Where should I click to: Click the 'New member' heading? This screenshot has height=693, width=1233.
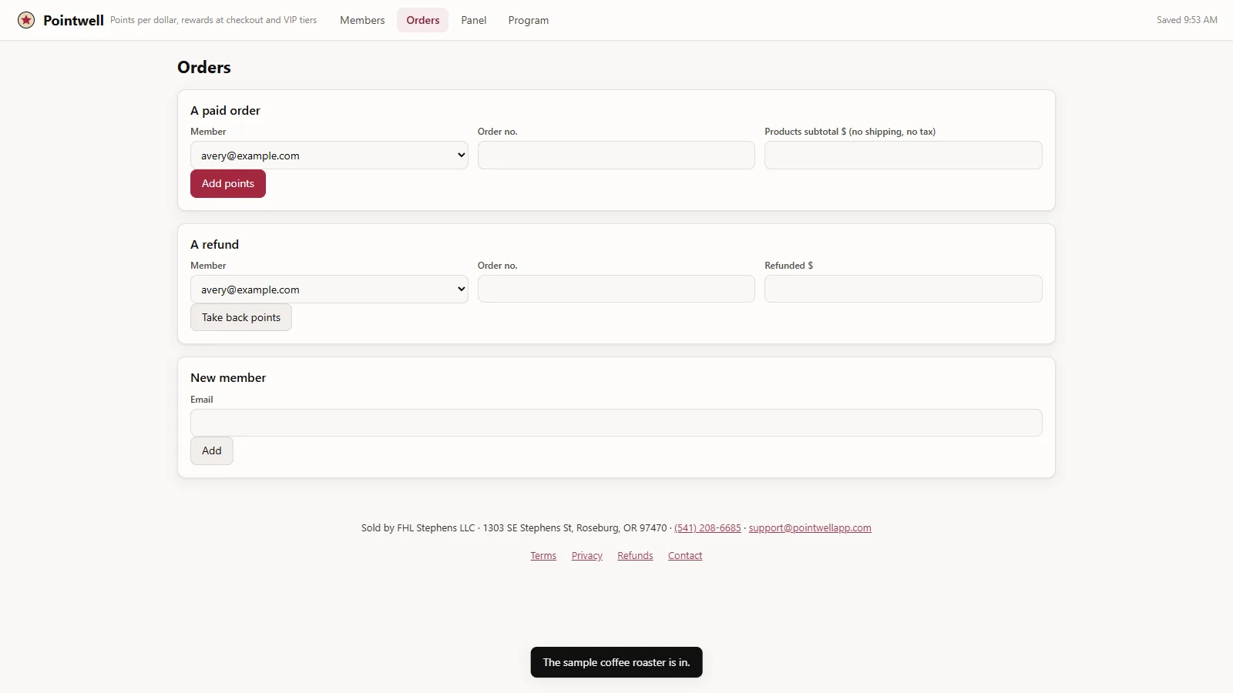[x=228, y=377]
